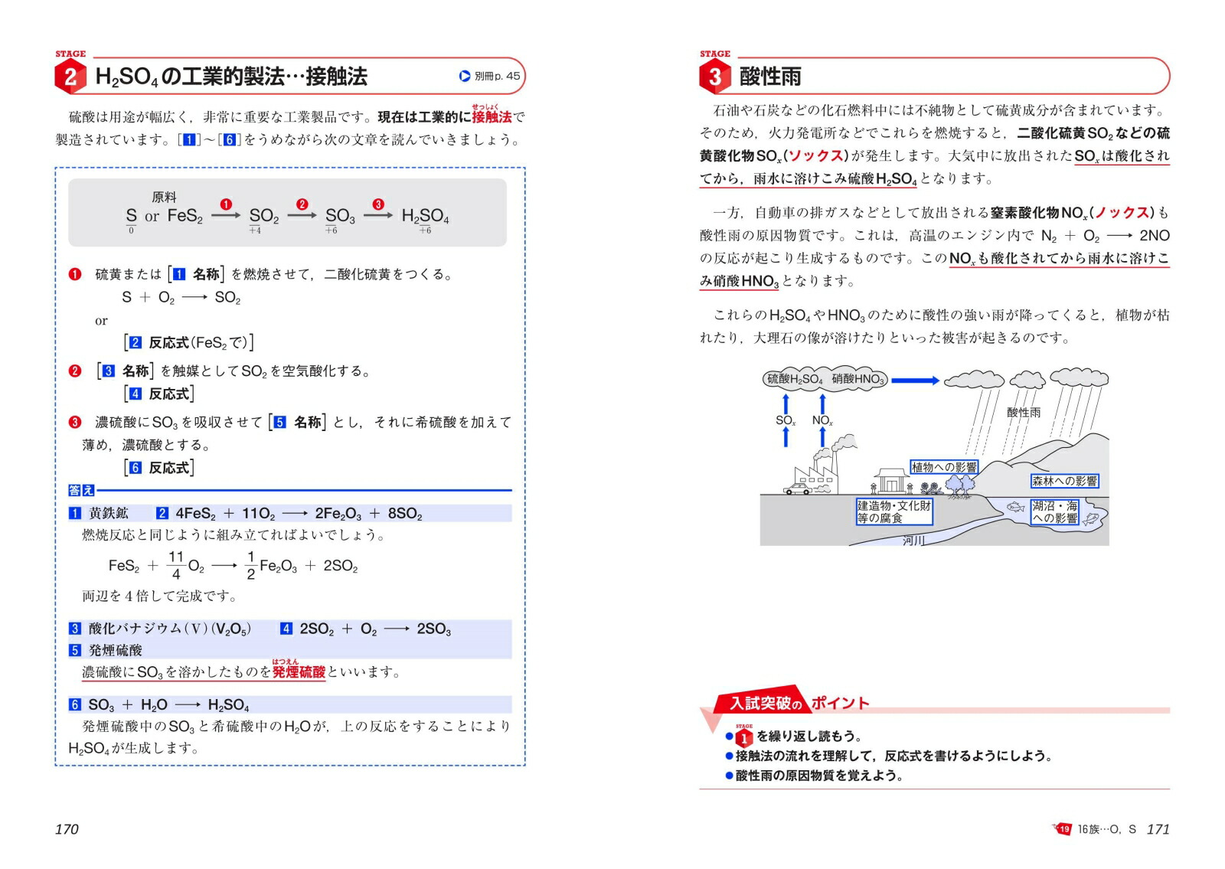This screenshot has width=1225, height=869.
Task: Click the NOx label in the diagram
Action: pyautogui.click(x=822, y=420)
